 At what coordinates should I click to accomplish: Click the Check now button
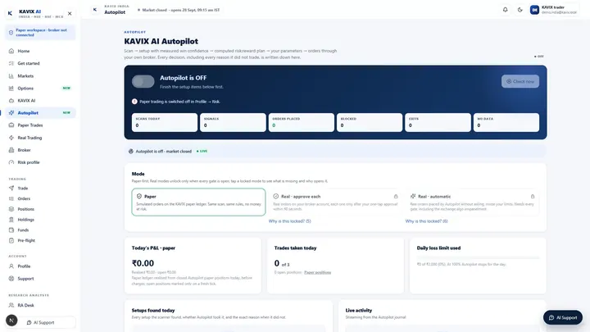coord(520,81)
